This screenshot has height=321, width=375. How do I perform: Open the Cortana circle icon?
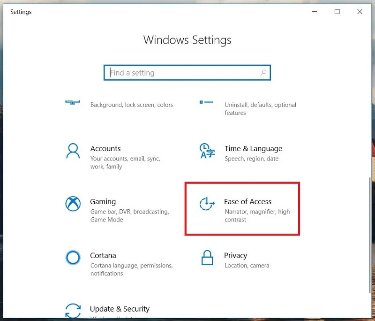click(73, 258)
